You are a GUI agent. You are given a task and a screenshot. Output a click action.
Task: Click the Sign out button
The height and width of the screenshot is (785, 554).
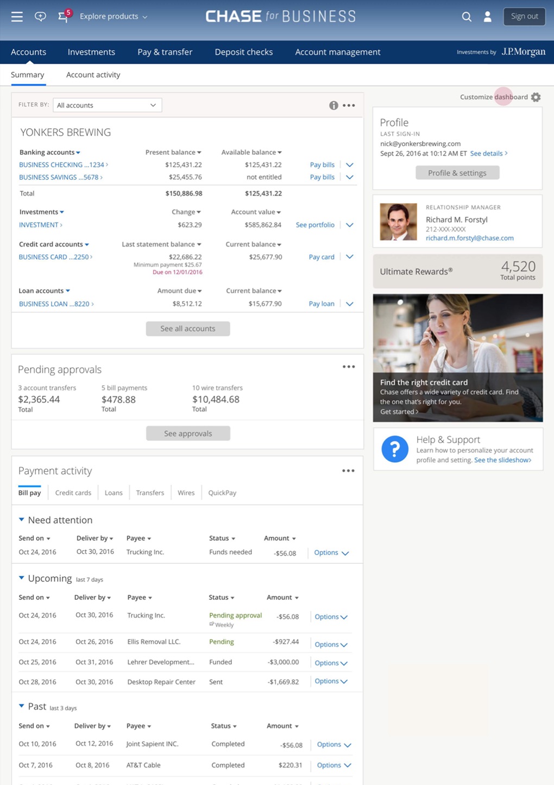[524, 16]
